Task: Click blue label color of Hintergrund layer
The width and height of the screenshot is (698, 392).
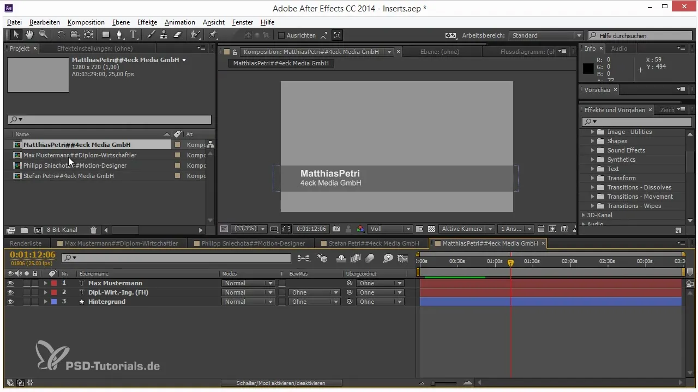Action: point(54,302)
